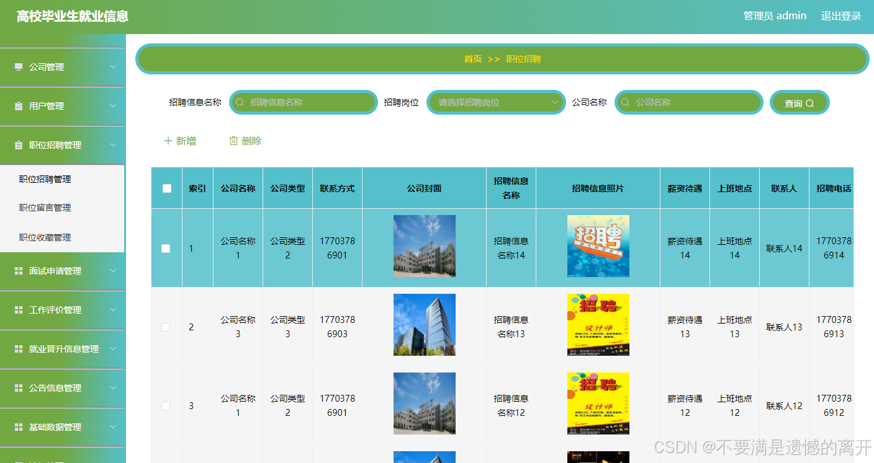The width and height of the screenshot is (874, 463).
Task: Open the 请选择招聘岗位 dropdown
Action: 496,102
